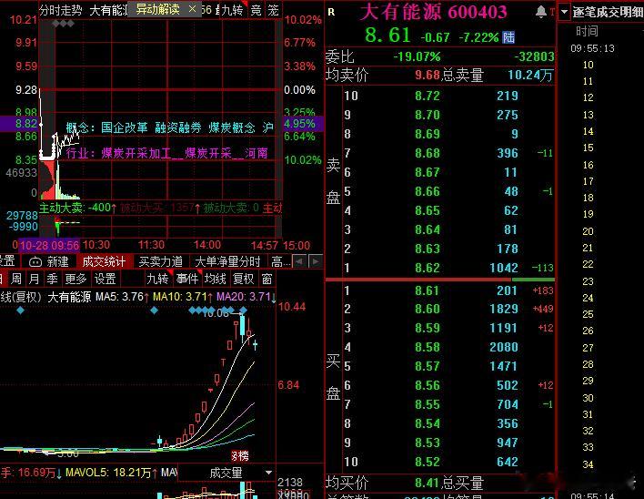Screen dimensions: 644x499
Task: Click the alert bell icon beside stock name
Action: tap(541, 12)
